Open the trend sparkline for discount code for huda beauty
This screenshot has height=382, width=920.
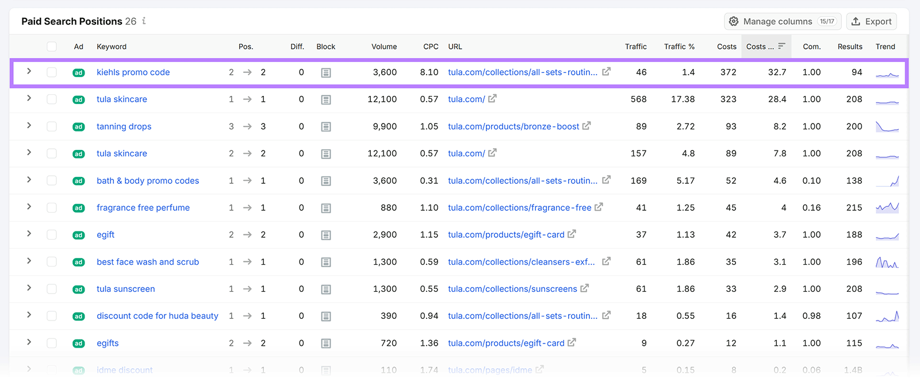[x=887, y=316]
